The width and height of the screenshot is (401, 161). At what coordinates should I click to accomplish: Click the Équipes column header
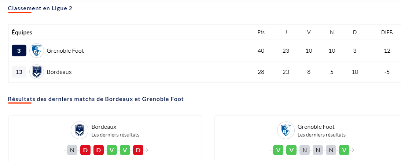click(x=22, y=33)
